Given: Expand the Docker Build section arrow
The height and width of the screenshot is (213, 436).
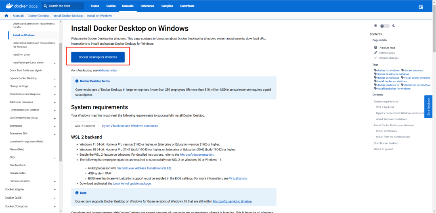Looking at the screenshot, I should click(x=55, y=198).
